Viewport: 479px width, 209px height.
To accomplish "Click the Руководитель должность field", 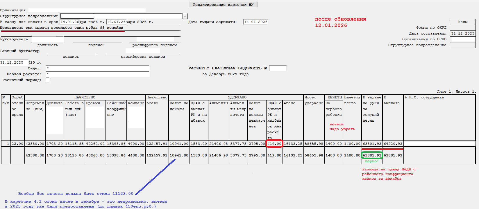I will click(48, 39).
